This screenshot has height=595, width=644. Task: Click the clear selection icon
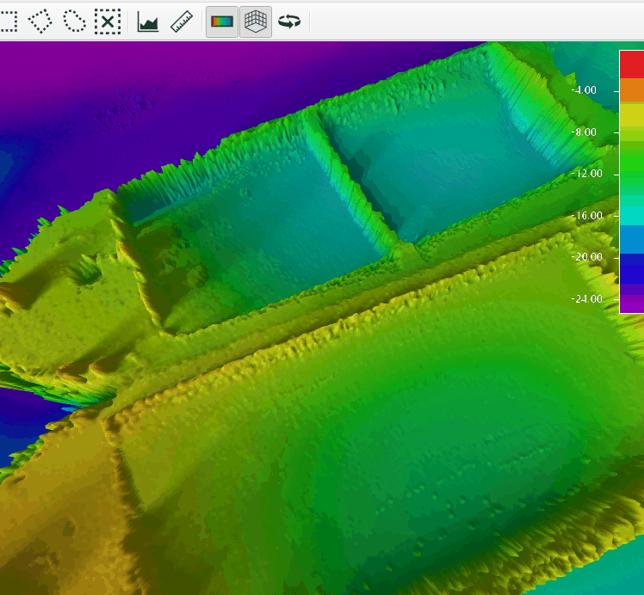tap(107, 21)
